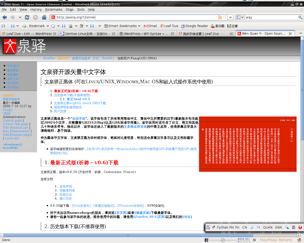
Task: Click the Wiki首页 sidebar link
Action: (x=13, y=66)
